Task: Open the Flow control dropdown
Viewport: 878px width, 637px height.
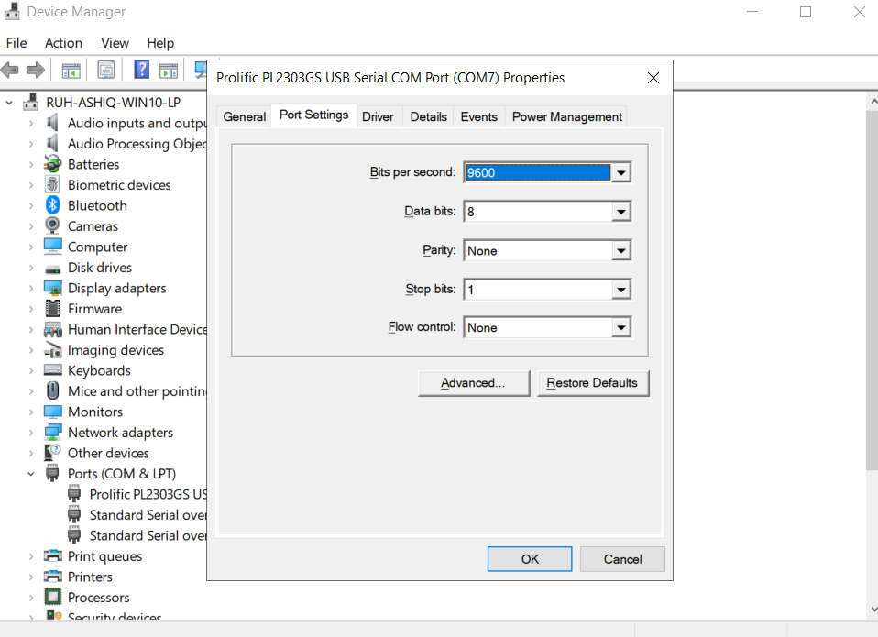Action: [621, 327]
